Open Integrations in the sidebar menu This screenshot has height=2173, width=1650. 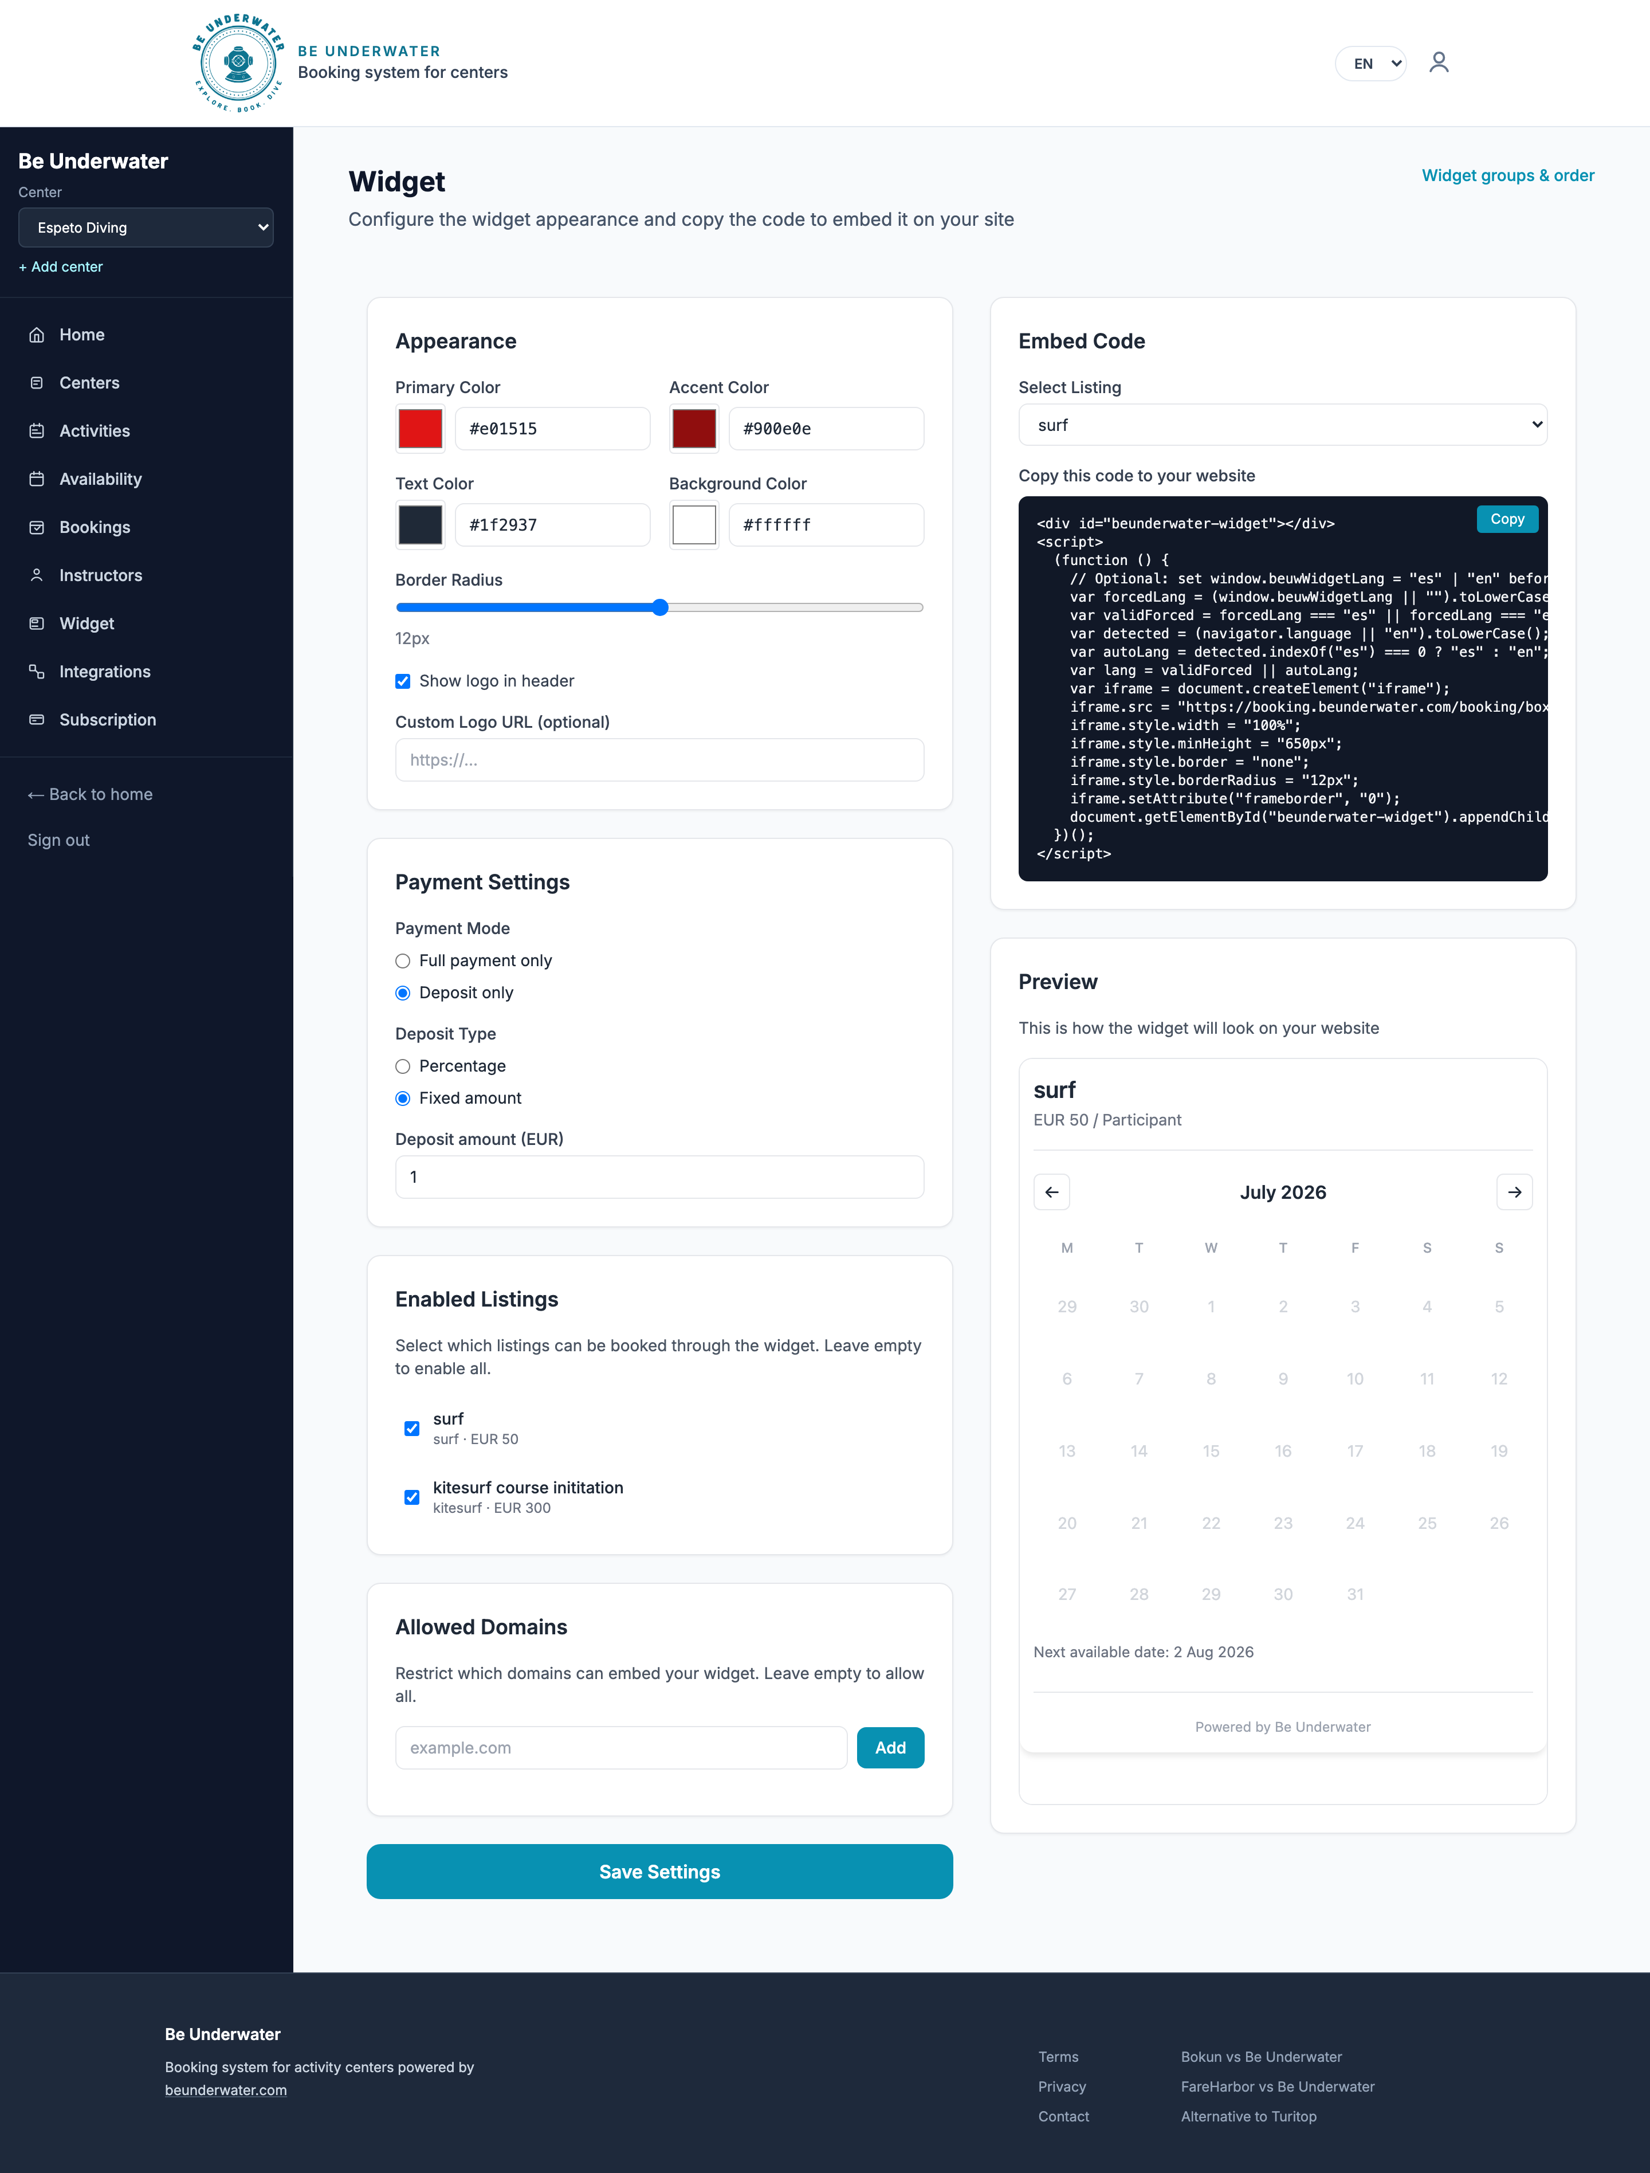click(146, 672)
